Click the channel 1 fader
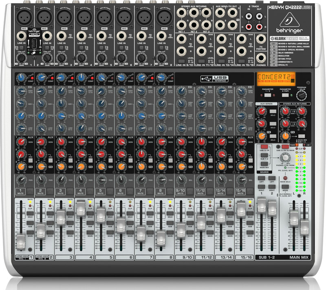The image size is (326, 290). click(21, 241)
